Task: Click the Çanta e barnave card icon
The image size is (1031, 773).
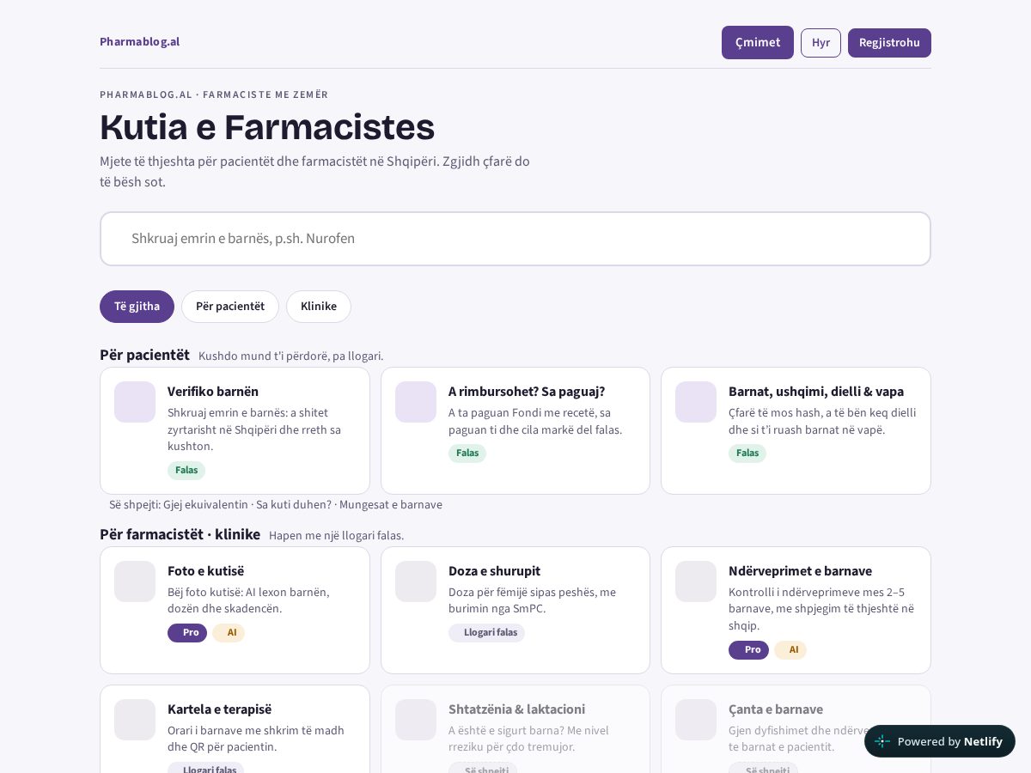Action: [696, 720]
